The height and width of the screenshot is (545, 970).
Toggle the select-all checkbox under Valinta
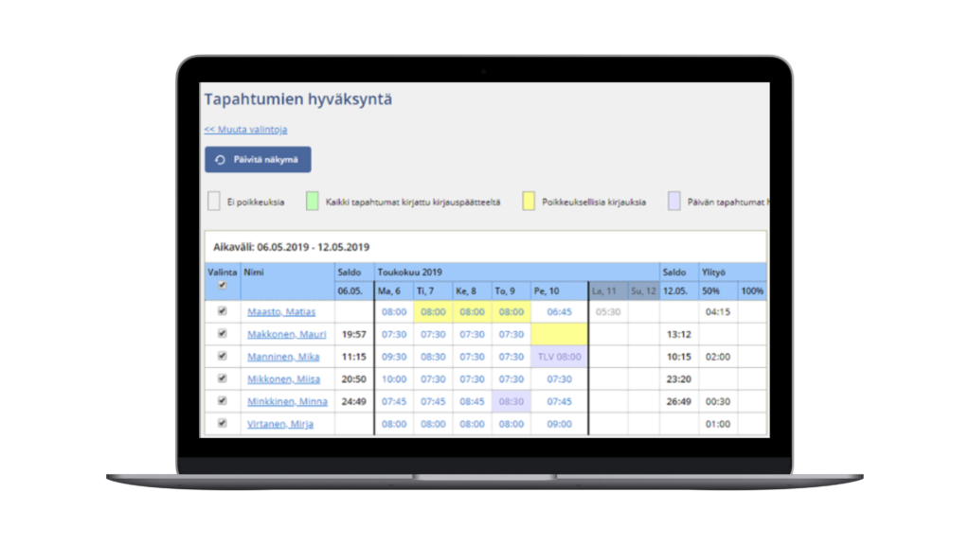(223, 285)
